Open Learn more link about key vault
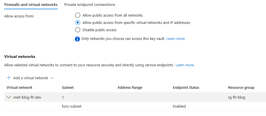 coord(176,39)
